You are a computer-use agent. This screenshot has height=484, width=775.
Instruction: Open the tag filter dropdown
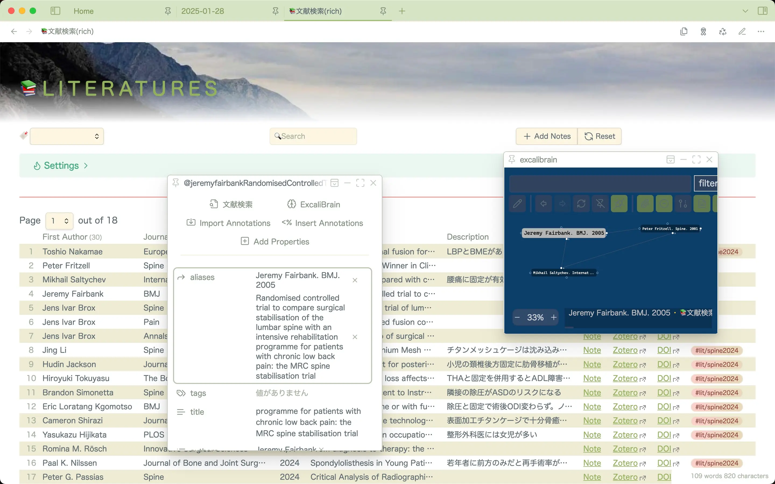point(67,136)
